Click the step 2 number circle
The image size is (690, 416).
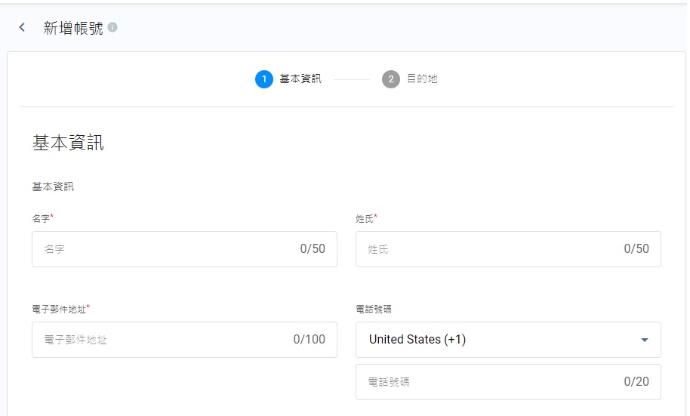(390, 79)
